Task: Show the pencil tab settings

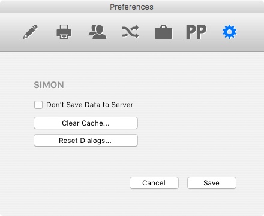Action: [30, 32]
